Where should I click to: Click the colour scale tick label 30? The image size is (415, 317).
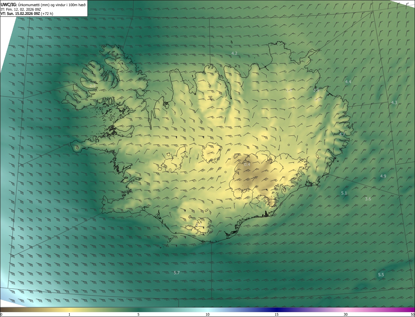click(x=346, y=314)
